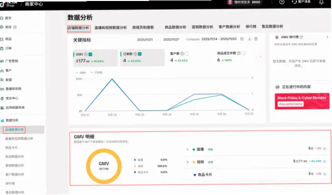Open 商品卡片 in the sidebar submenu

tap(11, 148)
